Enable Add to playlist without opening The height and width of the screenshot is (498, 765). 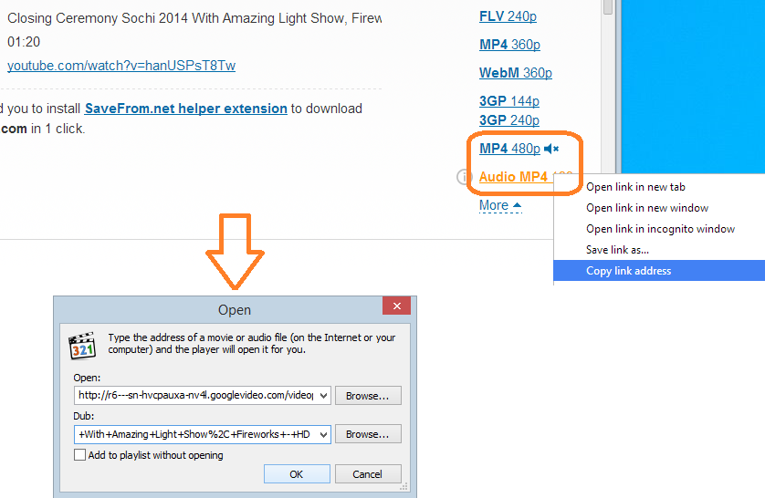(80, 455)
